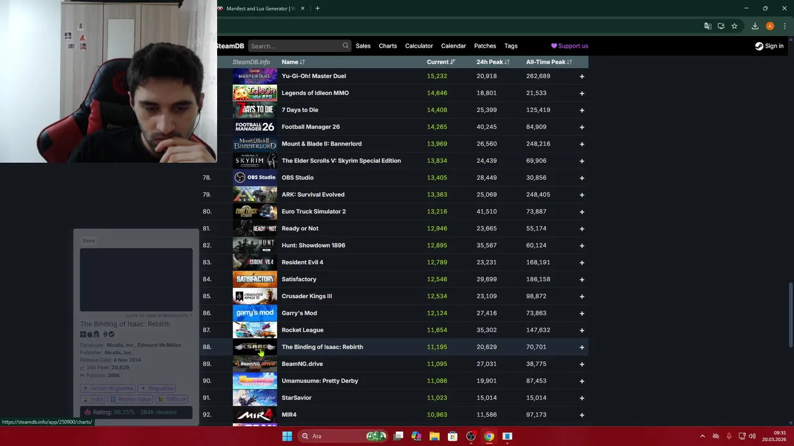Close the Manifest and Lua Generator tab
The image size is (794, 446).
click(303, 8)
